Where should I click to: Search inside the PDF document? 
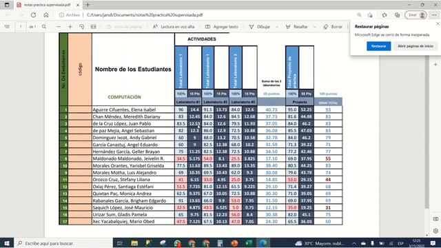pyautogui.click(x=44, y=27)
